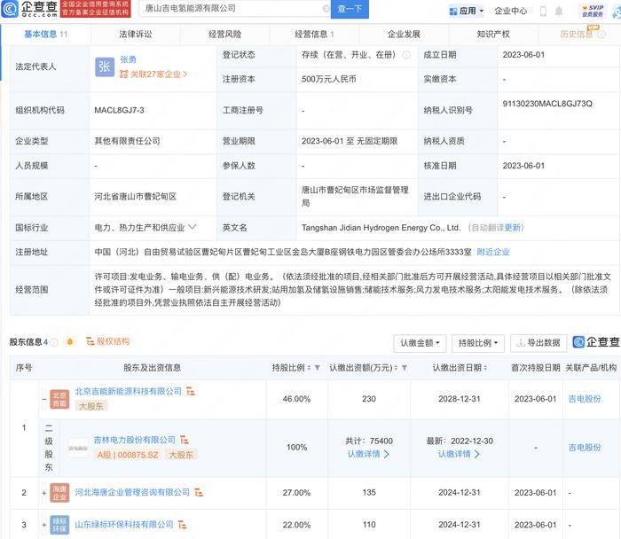The image size is (621, 539).
Task: Click the A股 | 000875.SZ stock tag
Action: point(128,455)
